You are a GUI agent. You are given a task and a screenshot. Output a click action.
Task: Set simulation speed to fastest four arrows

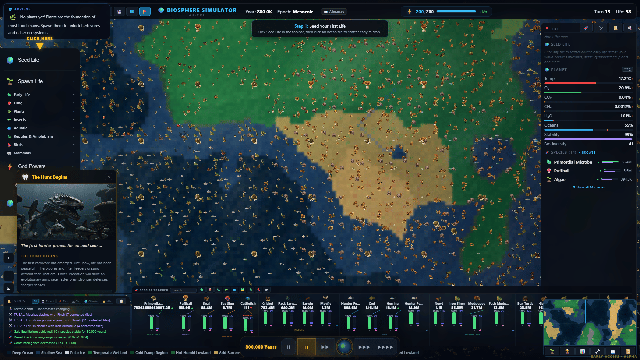tap(385, 347)
